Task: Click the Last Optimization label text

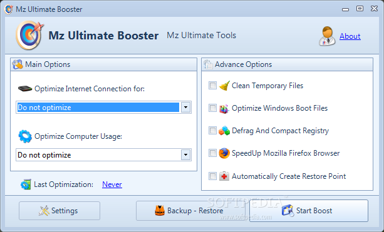Action: pos(63,184)
